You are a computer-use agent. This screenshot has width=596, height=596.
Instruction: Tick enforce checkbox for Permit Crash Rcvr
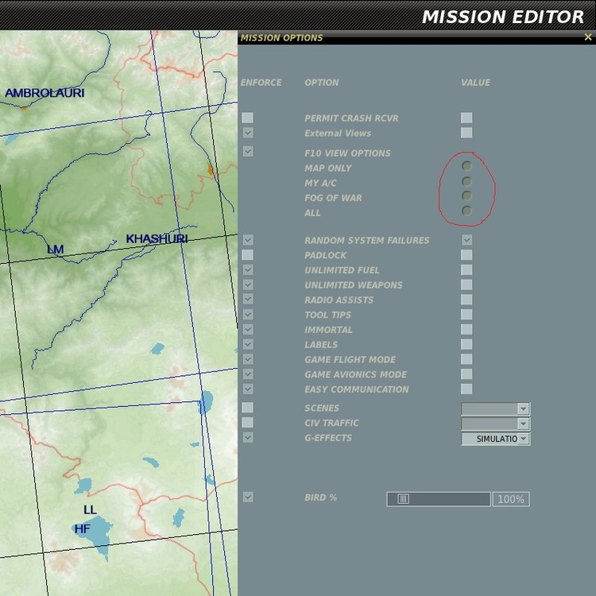point(247,118)
